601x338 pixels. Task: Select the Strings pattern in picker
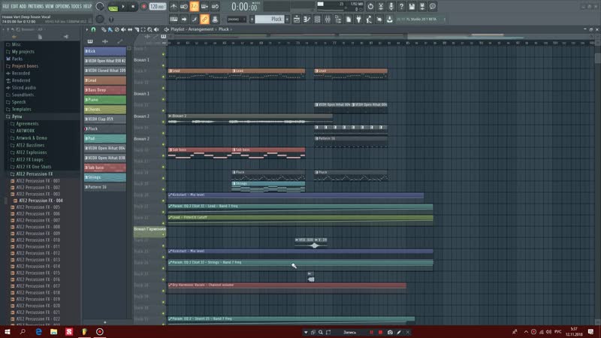(105, 177)
